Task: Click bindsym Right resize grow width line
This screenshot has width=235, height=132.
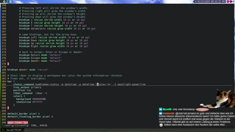Action: click(54, 46)
